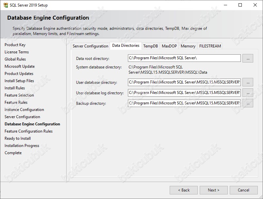Select the Complete step

click(x=13, y=153)
